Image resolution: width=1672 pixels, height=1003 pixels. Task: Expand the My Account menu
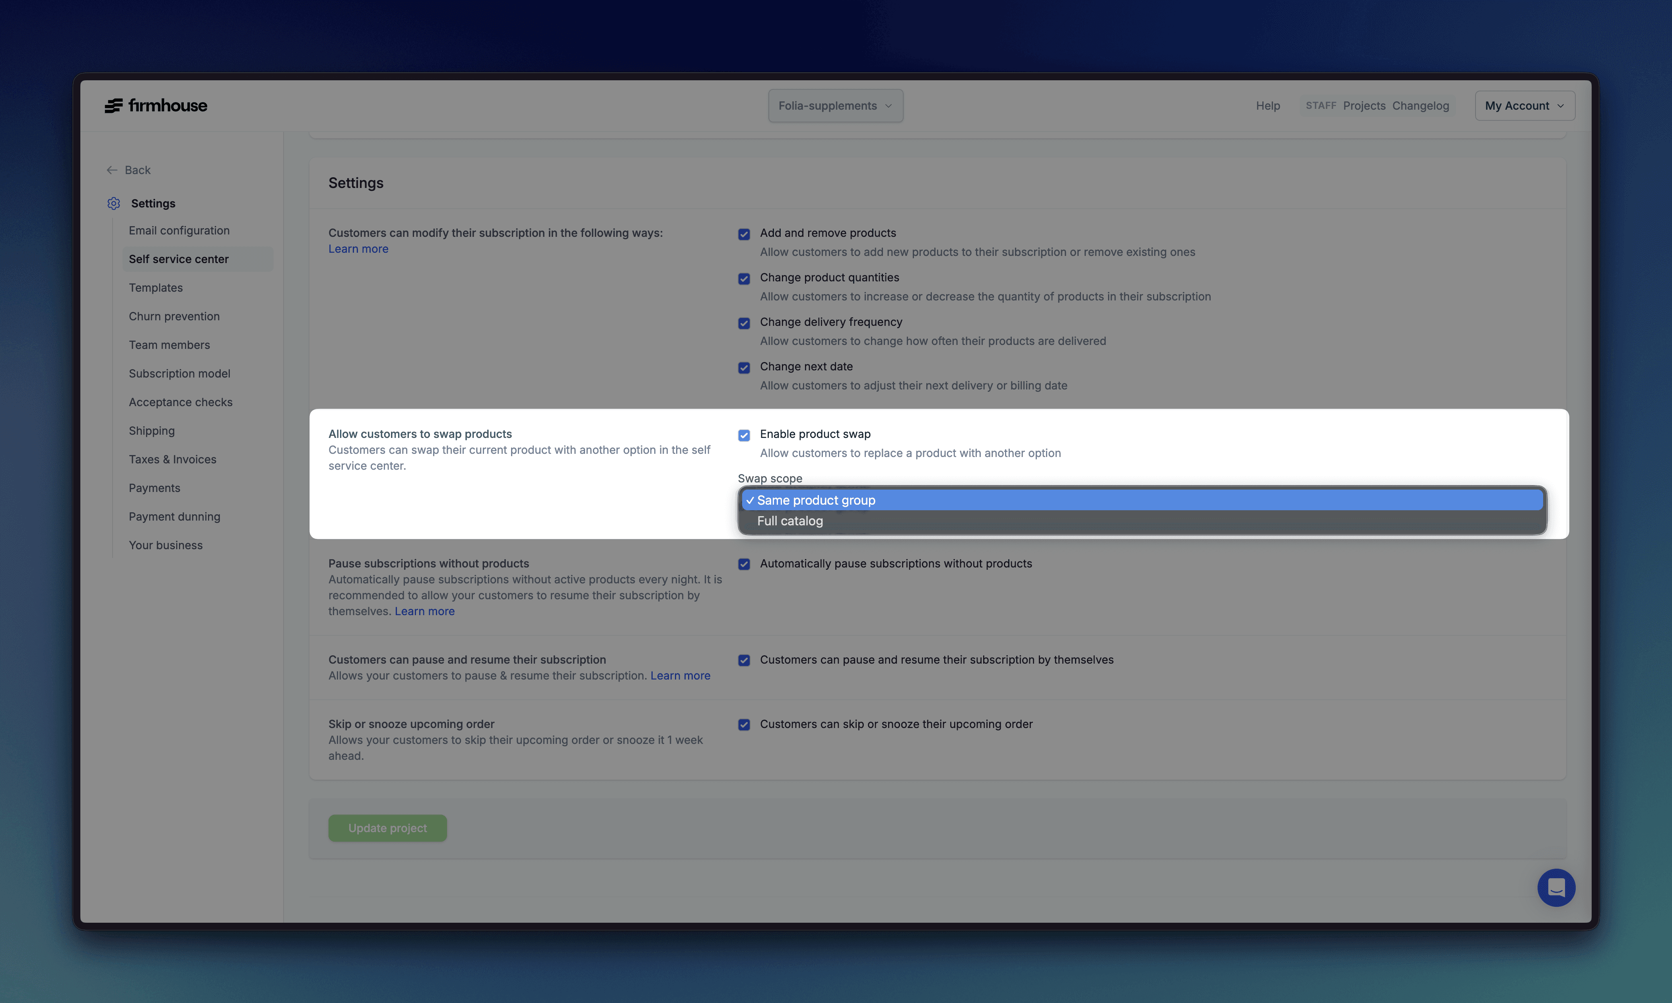pos(1524,106)
